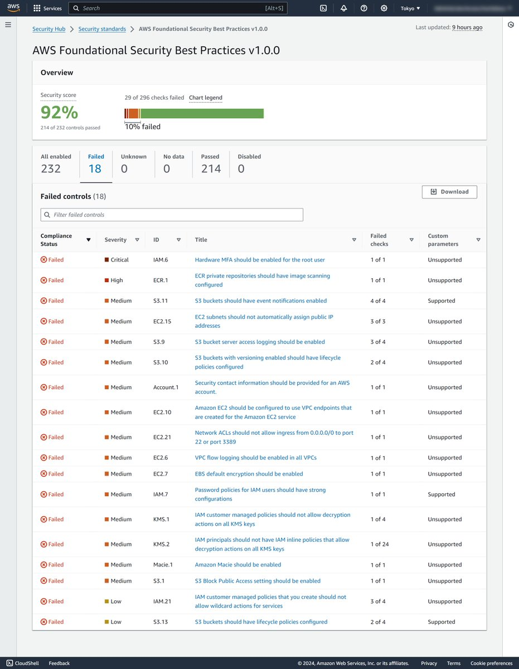
Task: Sort by Compliance Status column arrow
Action: 88,240
